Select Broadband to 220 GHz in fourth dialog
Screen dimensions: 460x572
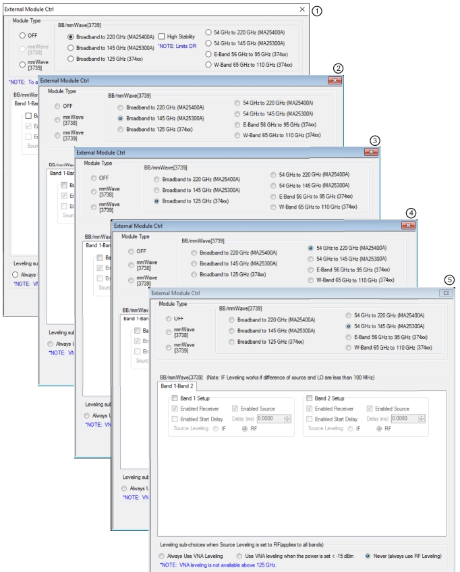(x=194, y=253)
